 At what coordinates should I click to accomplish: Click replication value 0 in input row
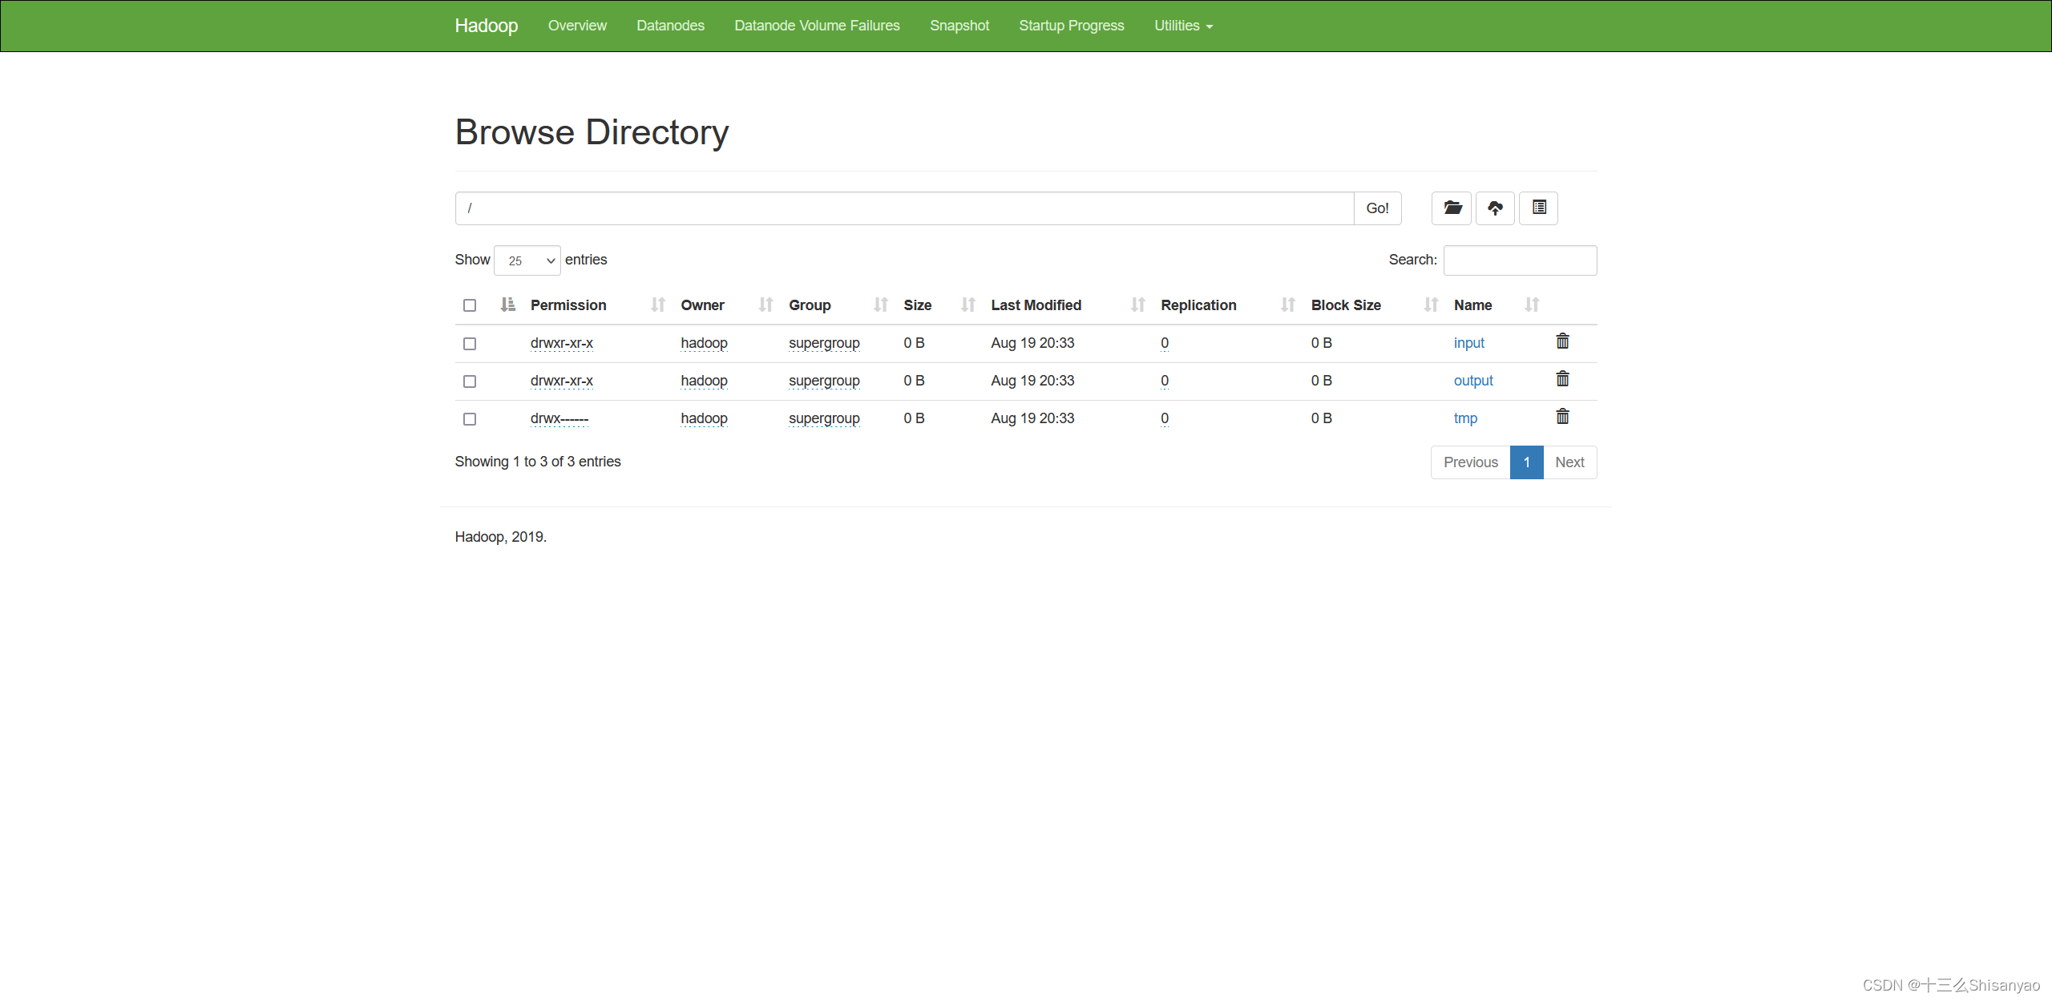coord(1165,343)
